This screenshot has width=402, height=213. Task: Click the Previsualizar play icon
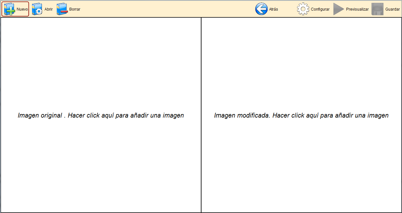[x=339, y=9]
